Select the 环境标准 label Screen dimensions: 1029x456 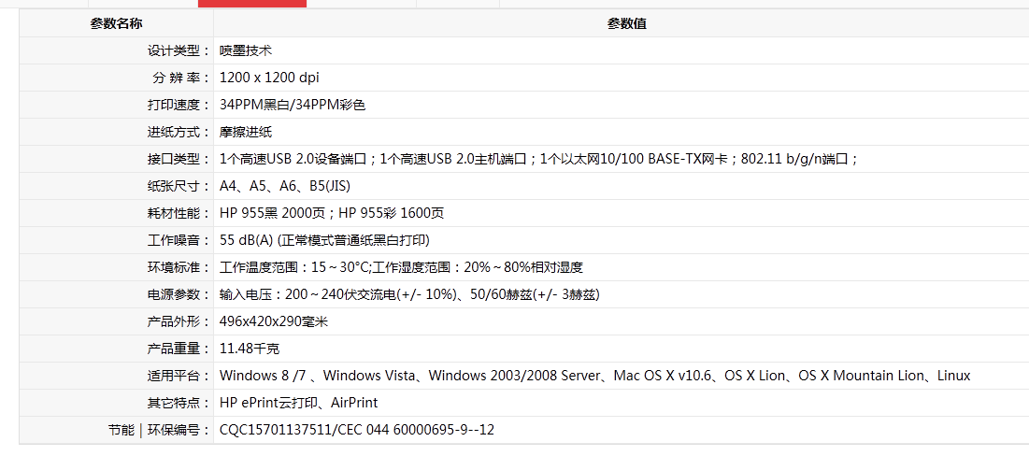pyautogui.click(x=178, y=267)
